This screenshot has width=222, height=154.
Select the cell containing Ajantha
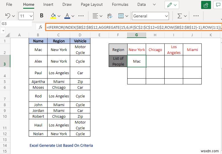pos(38,81)
